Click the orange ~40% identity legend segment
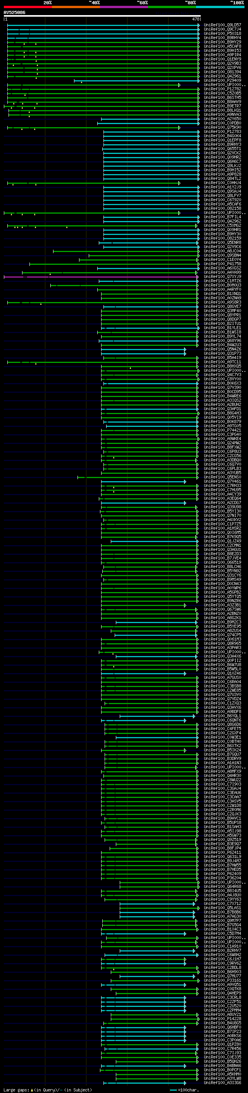Screen dimensions: 248x1093 76,7
